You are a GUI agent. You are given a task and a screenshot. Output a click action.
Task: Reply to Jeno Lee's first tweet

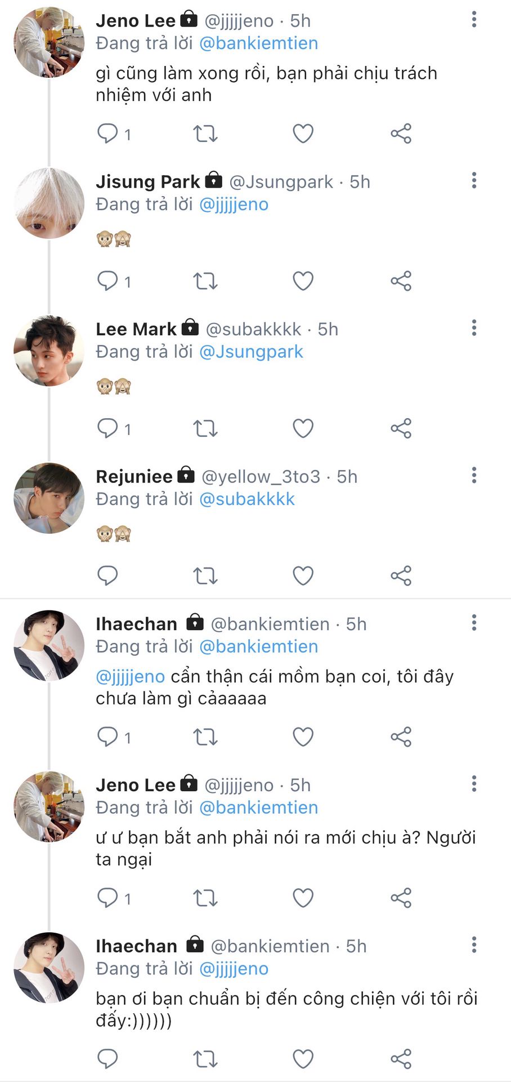click(107, 134)
